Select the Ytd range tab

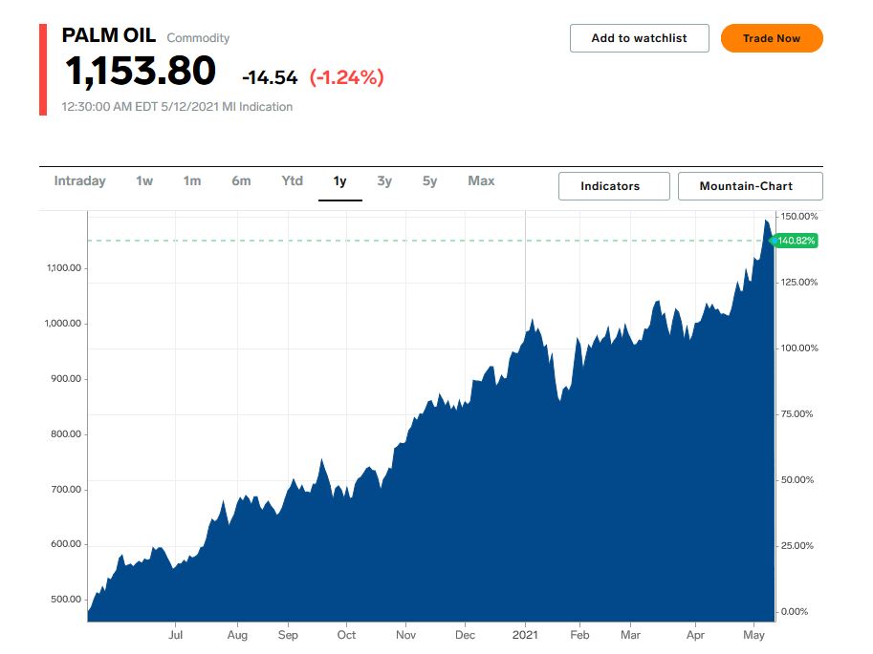click(x=292, y=181)
